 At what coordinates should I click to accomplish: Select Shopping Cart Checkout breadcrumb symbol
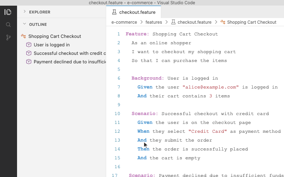[x=252, y=22]
